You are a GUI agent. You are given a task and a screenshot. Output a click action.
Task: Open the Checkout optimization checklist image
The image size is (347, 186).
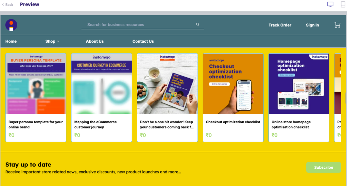click(x=233, y=84)
